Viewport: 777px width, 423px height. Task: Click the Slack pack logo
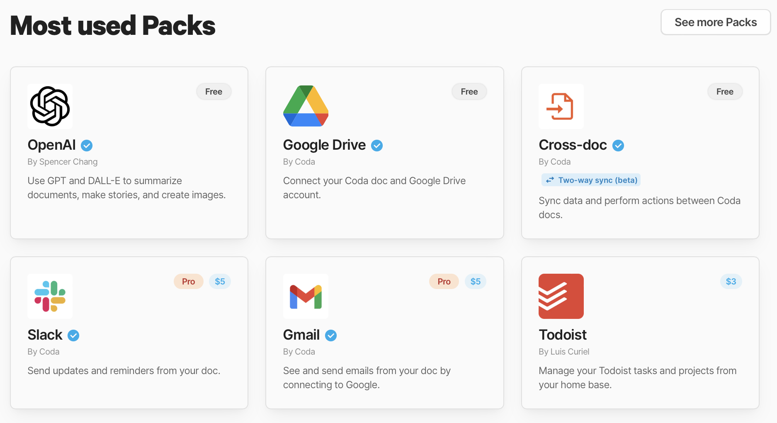(49, 296)
